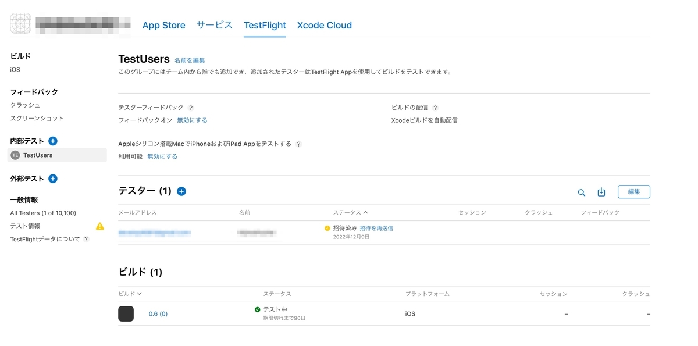Select TestUsers group in sidebar

pyautogui.click(x=38, y=155)
